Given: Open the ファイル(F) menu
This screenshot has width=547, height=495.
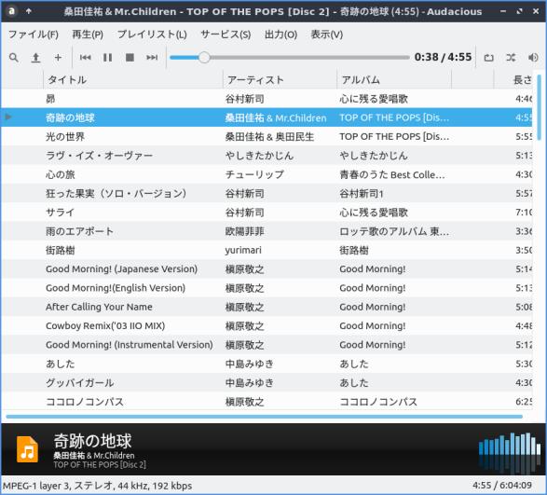Looking at the screenshot, I should [34, 34].
